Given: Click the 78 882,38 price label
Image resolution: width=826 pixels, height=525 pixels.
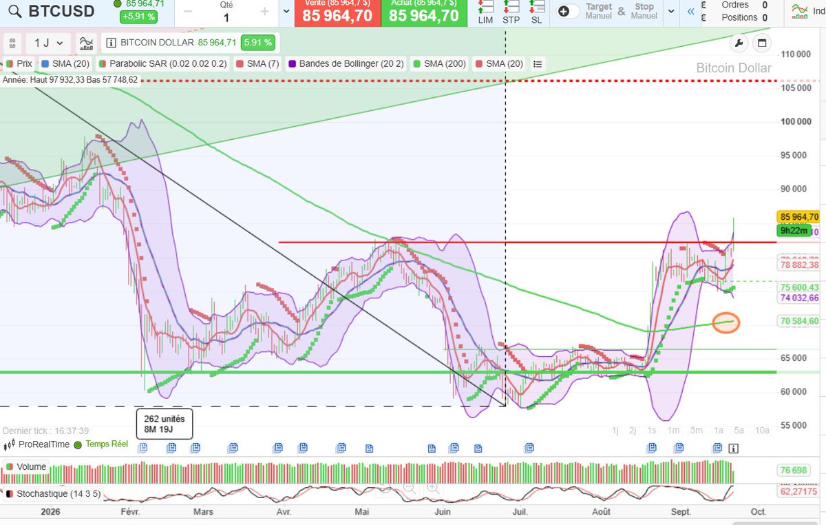Looking at the screenshot, I should tap(799, 265).
